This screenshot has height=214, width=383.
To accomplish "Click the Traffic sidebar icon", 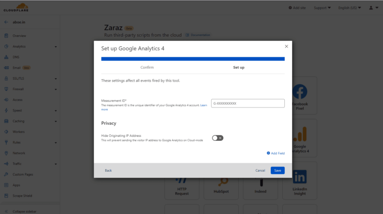I will (x=6, y=164).
